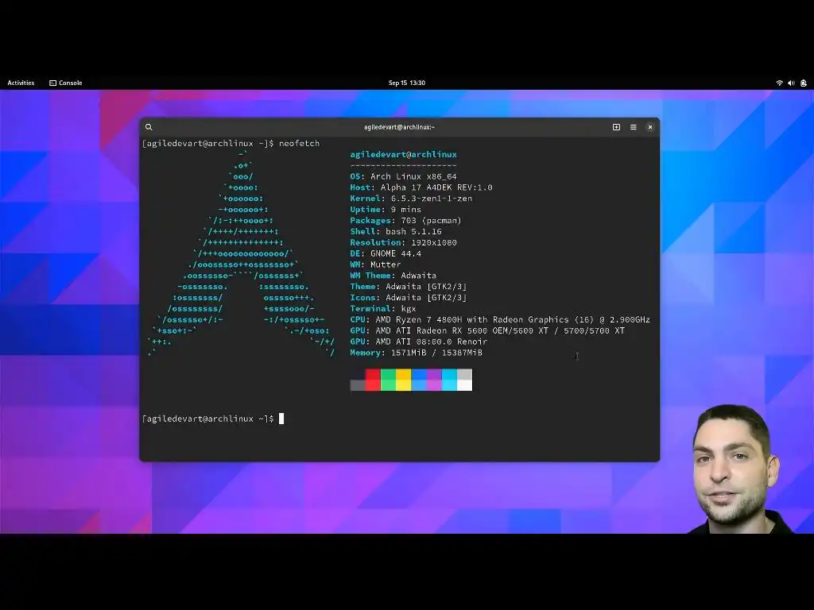Click the CPU: AMD Ryzen 7 4800H line
Image resolution: width=814 pixels, height=610 pixels.
[x=500, y=319]
